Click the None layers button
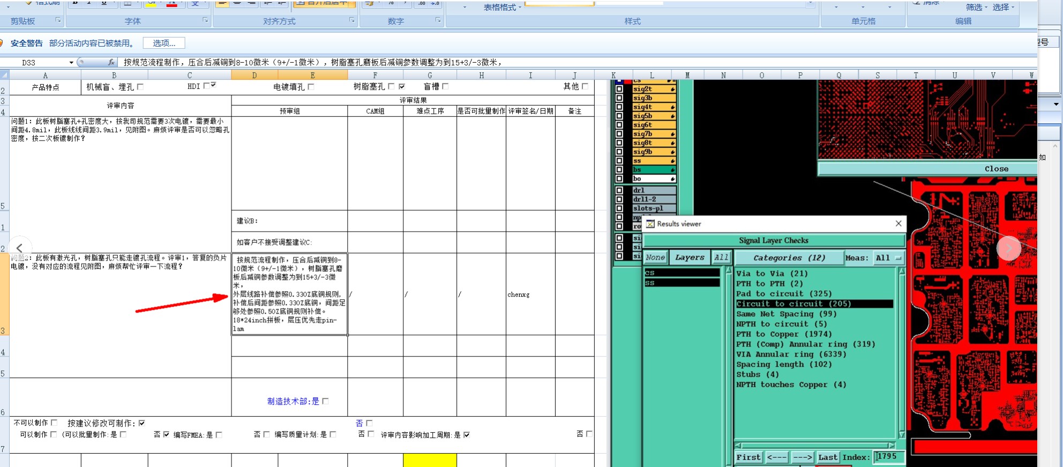The height and width of the screenshot is (467, 1063). tap(655, 257)
